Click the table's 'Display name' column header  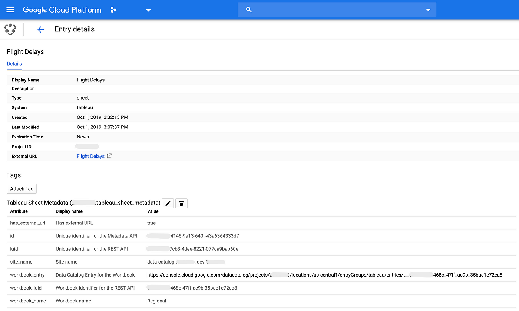(x=69, y=211)
